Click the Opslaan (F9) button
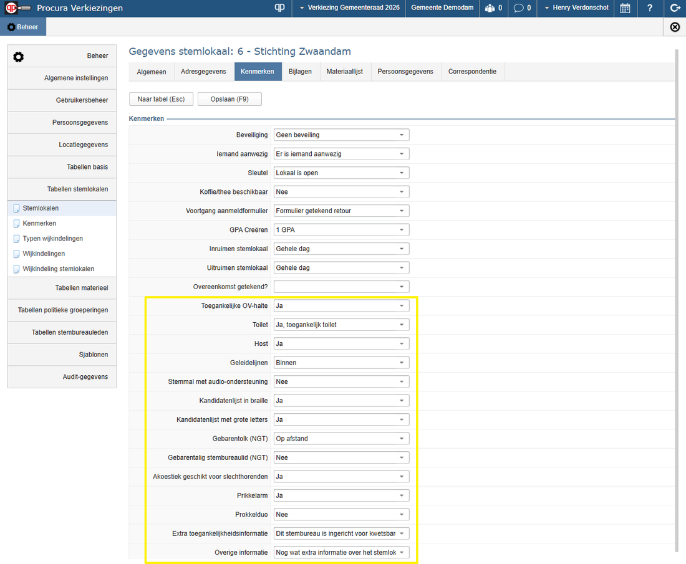 click(229, 99)
